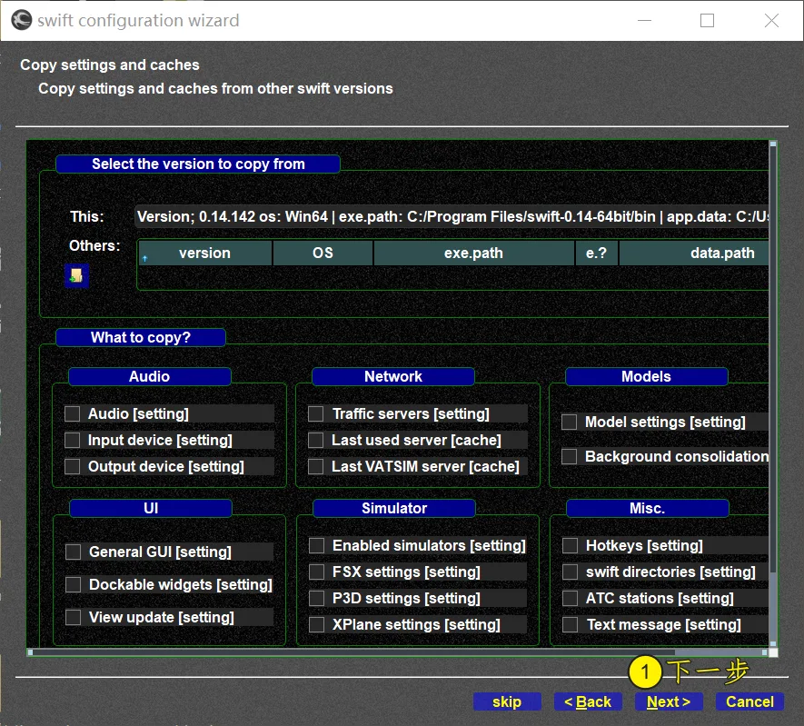This screenshot has width=804, height=726.
Task: Tick Traffic servers [setting] checkbox
Action: coord(316,413)
